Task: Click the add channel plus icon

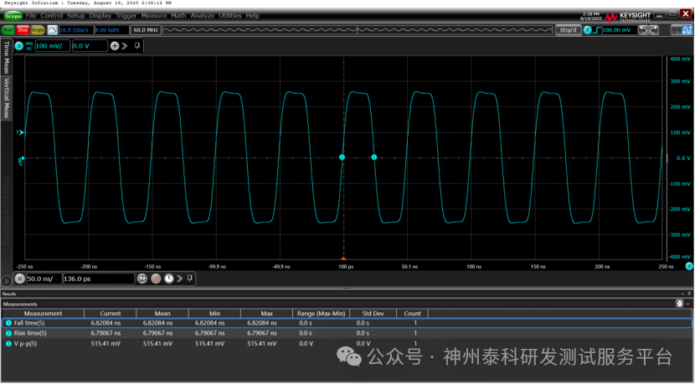Action: click(115, 46)
